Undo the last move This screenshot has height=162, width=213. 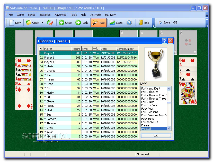pos(65,23)
